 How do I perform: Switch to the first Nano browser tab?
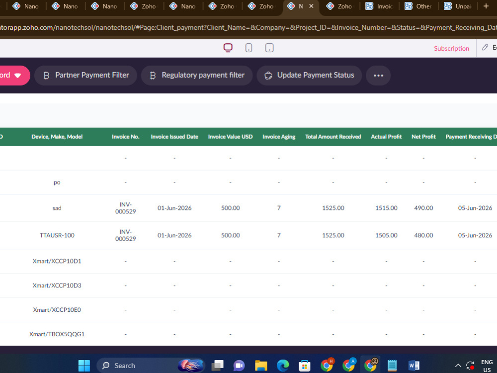(25, 6)
